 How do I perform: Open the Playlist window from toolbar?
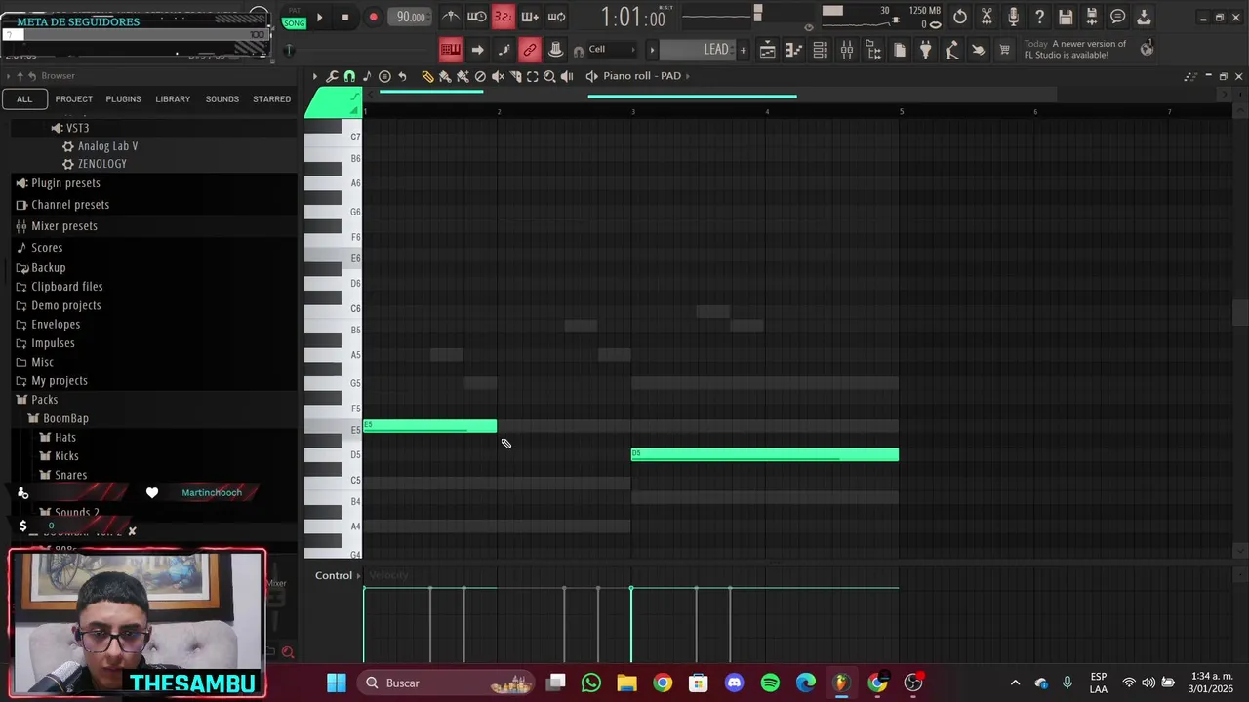[x=768, y=50]
